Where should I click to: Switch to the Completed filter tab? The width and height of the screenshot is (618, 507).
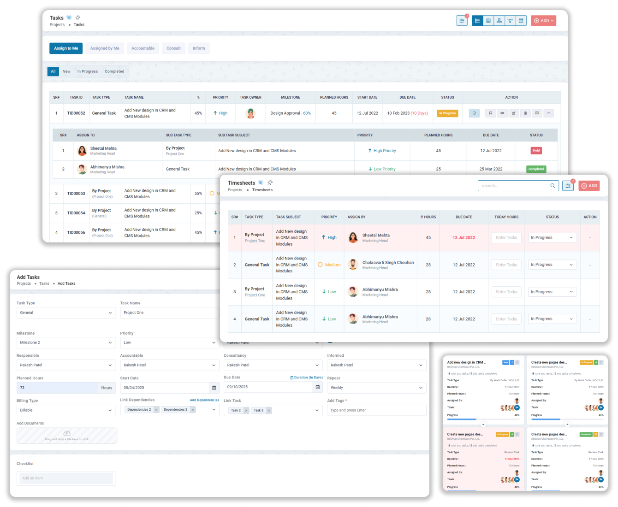[114, 71]
